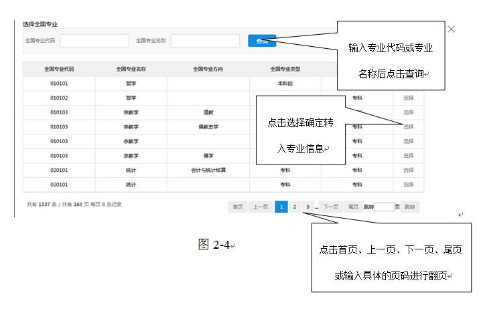Click the page number jump input box
The image size is (481, 323).
click(385, 207)
